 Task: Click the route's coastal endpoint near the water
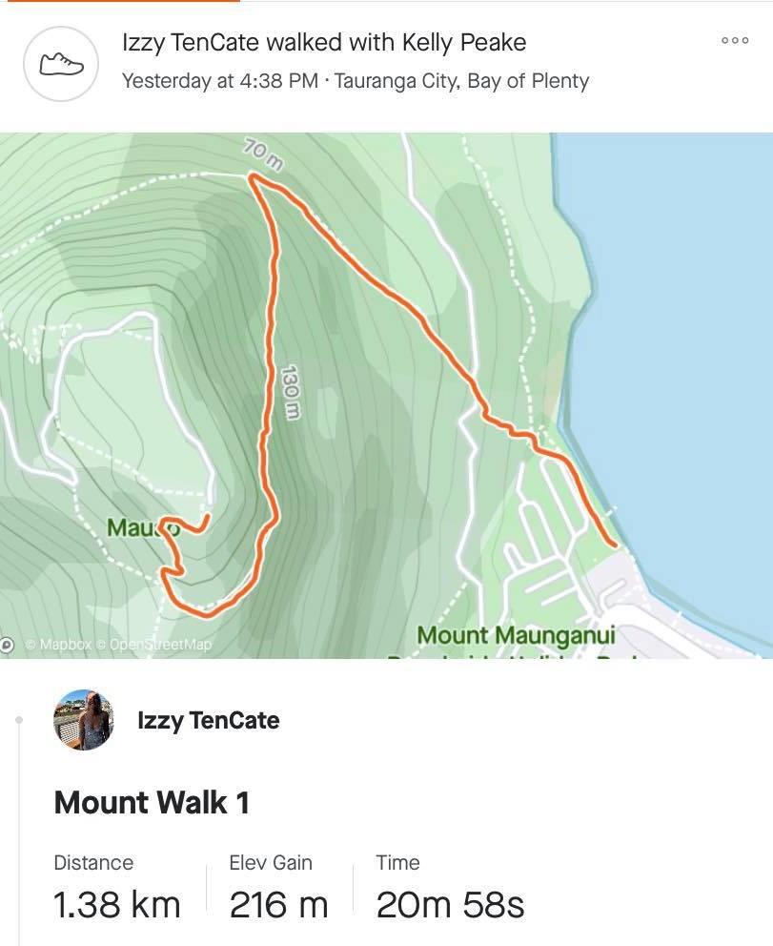click(615, 545)
